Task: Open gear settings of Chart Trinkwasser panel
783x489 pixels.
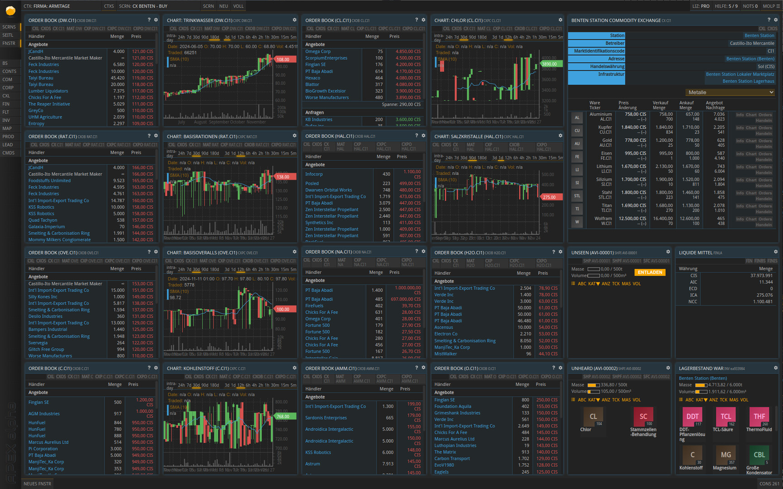Action: coord(295,20)
